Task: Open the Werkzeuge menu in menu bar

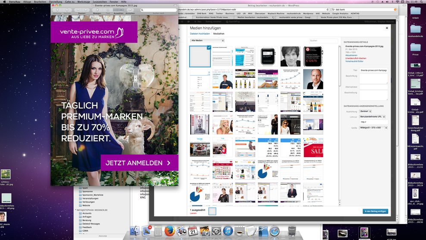Action: click(x=84, y=2)
